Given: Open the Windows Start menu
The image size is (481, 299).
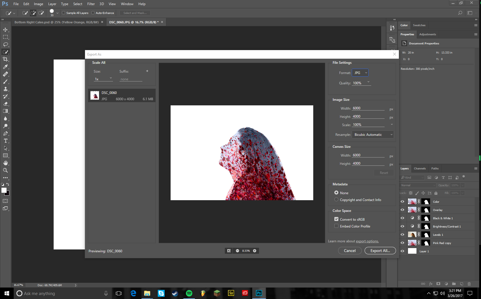Looking at the screenshot, I should pos(7,293).
